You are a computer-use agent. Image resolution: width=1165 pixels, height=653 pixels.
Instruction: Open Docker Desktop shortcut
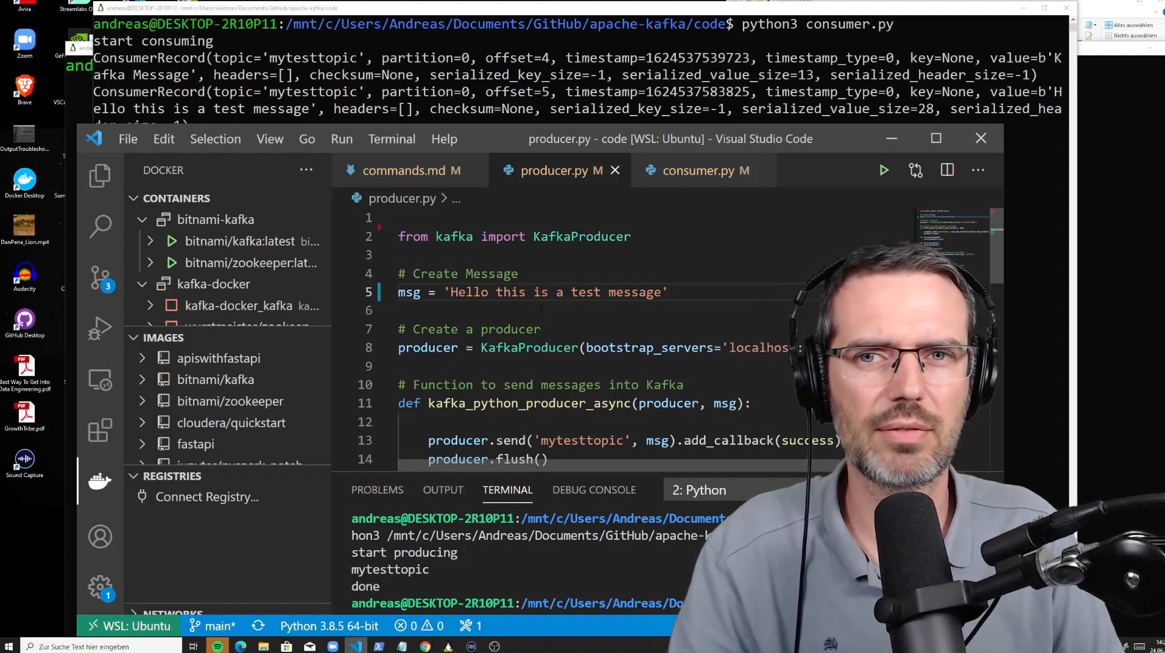point(24,184)
